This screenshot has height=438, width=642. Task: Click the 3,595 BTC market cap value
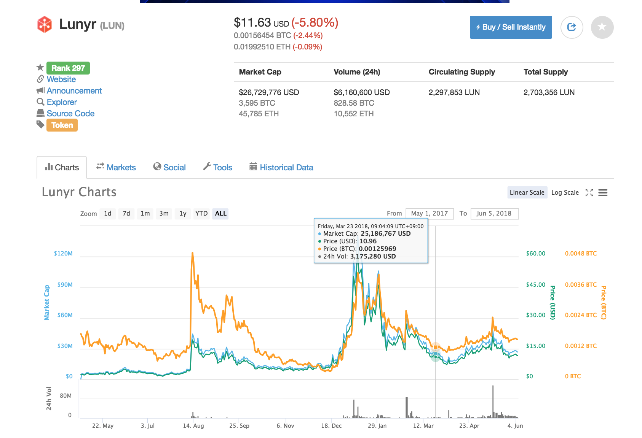(257, 103)
